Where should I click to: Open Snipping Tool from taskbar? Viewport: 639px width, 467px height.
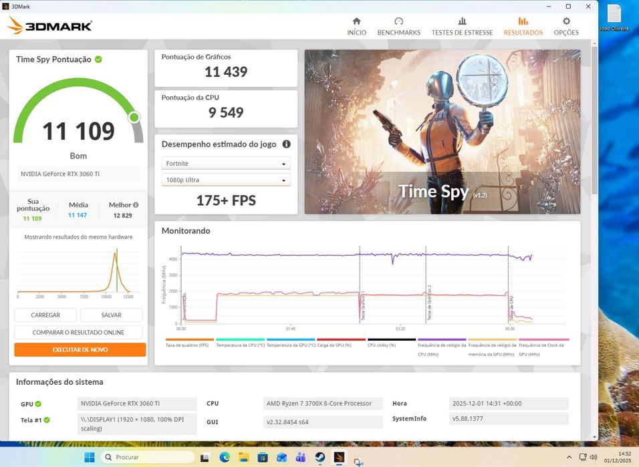coord(358,460)
